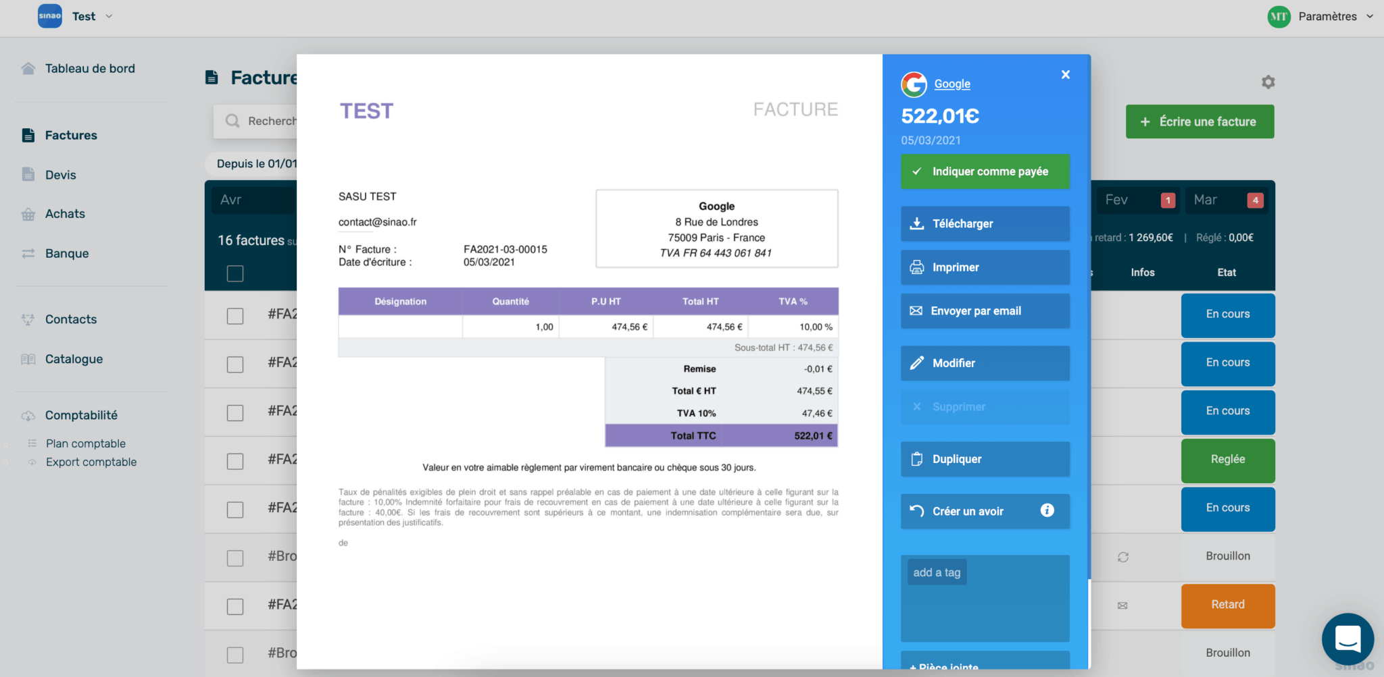Click the info icon on Créer un avoir
This screenshot has width=1384, height=677.
(x=1047, y=510)
